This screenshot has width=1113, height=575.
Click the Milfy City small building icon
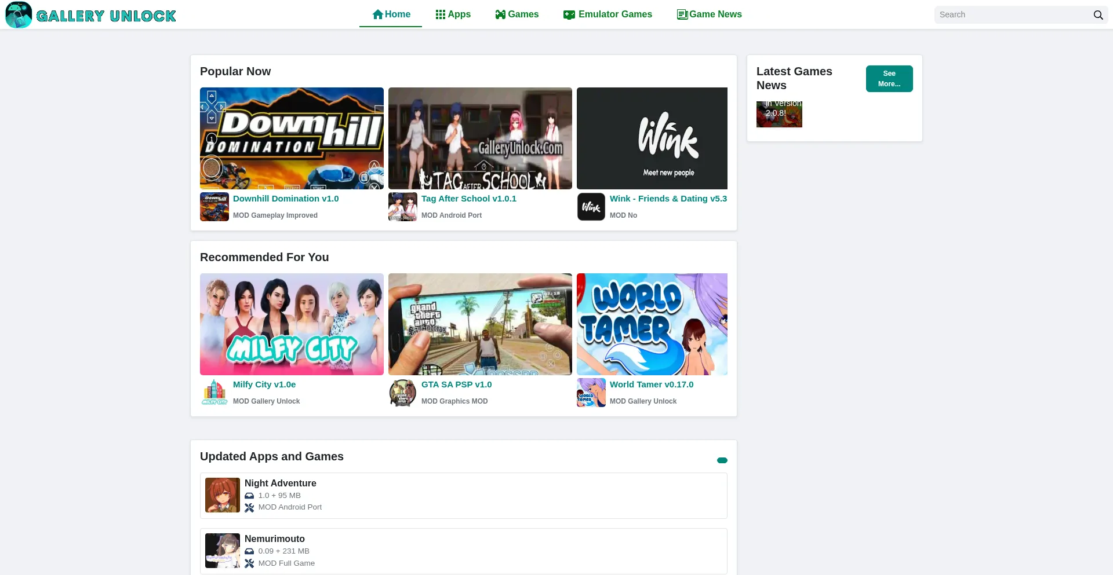[x=214, y=393]
